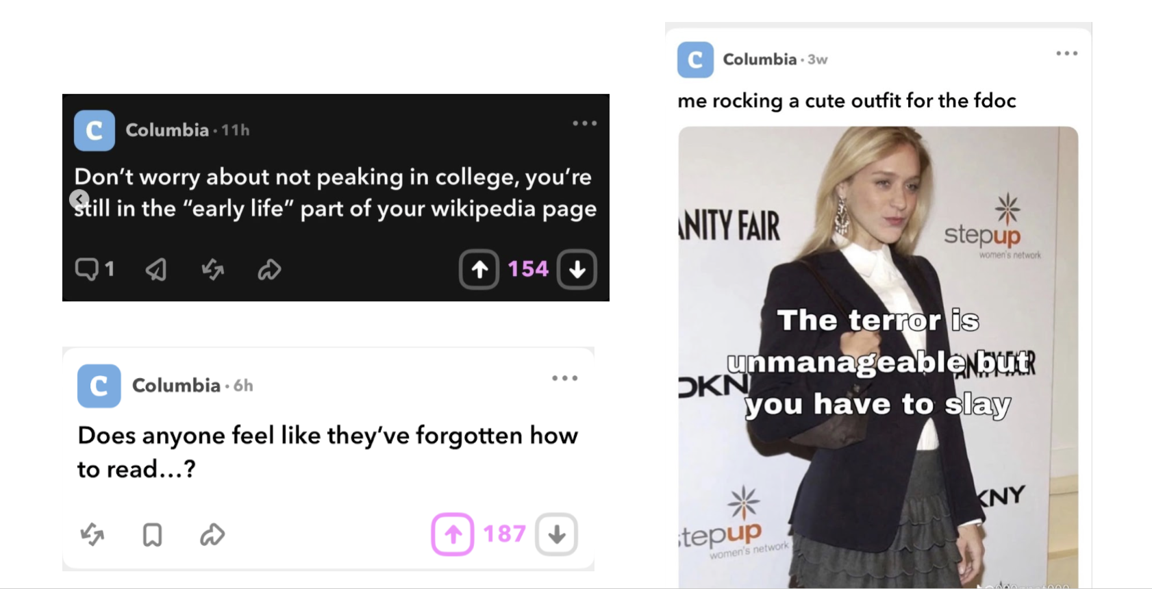Open three-dot menu on 6h post

pos(565,378)
